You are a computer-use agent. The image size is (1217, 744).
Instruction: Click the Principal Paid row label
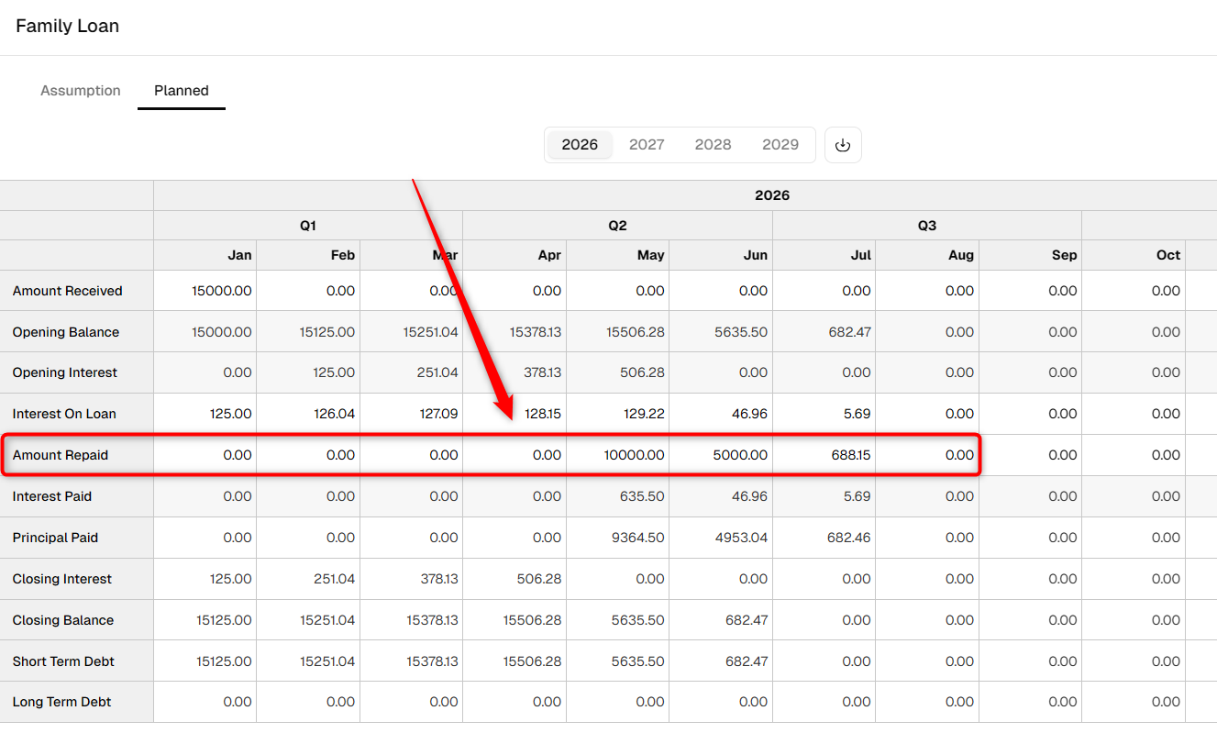(55, 538)
